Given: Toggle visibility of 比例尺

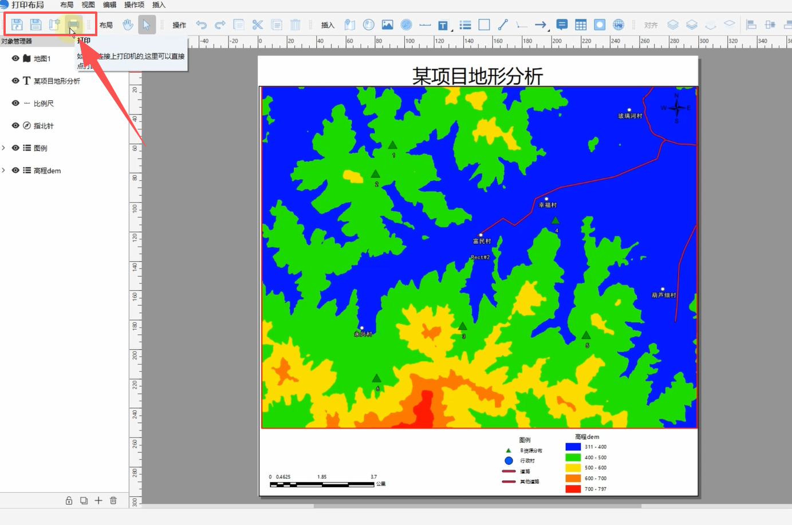Looking at the screenshot, I should tap(15, 103).
